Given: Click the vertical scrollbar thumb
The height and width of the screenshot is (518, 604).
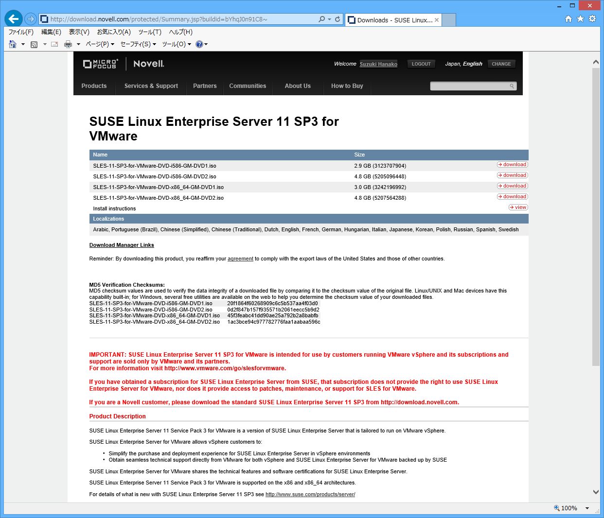Looking at the screenshot, I should [x=596, y=217].
